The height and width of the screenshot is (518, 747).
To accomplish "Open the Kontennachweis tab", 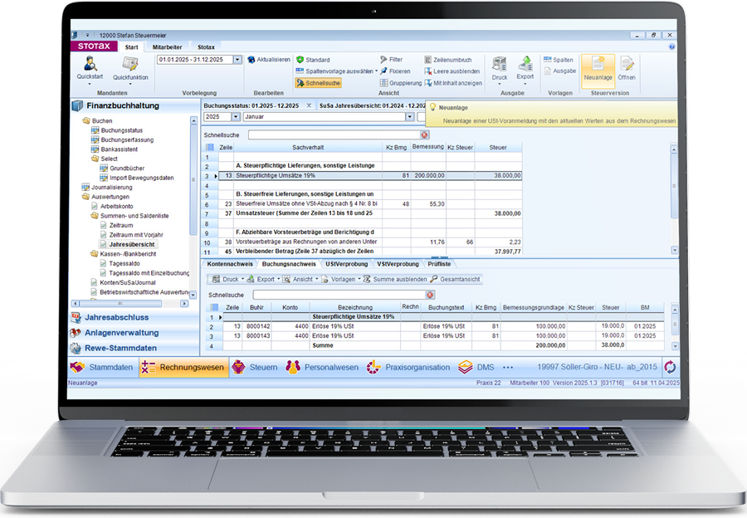I will pyautogui.click(x=230, y=264).
